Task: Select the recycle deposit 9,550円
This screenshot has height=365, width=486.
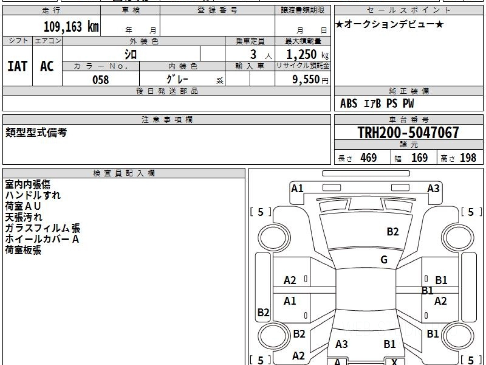Action: (310, 79)
